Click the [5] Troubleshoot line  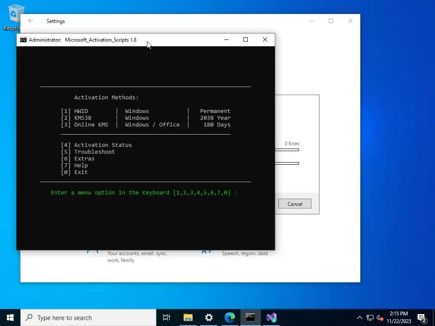tap(88, 152)
